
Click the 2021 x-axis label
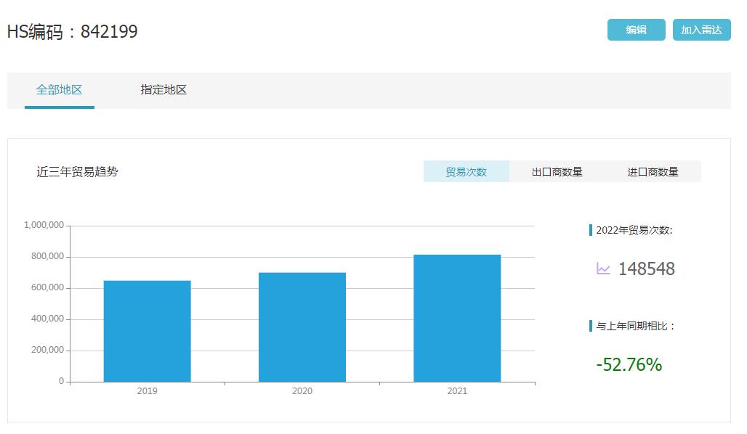coord(457,391)
